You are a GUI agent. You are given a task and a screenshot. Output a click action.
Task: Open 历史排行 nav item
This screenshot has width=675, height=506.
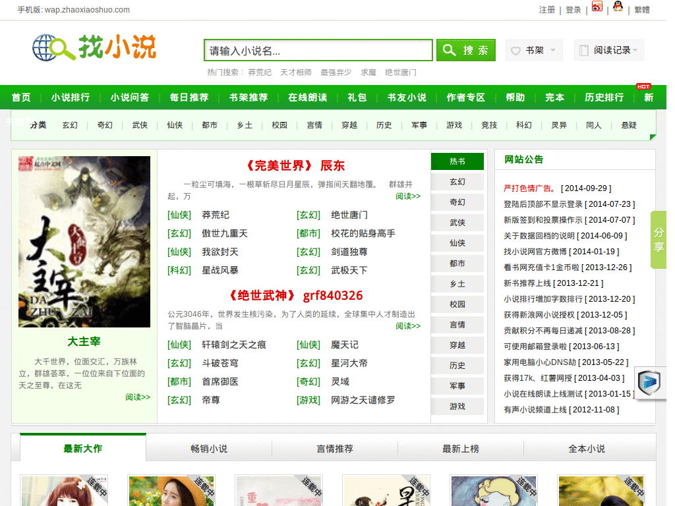[x=604, y=98]
